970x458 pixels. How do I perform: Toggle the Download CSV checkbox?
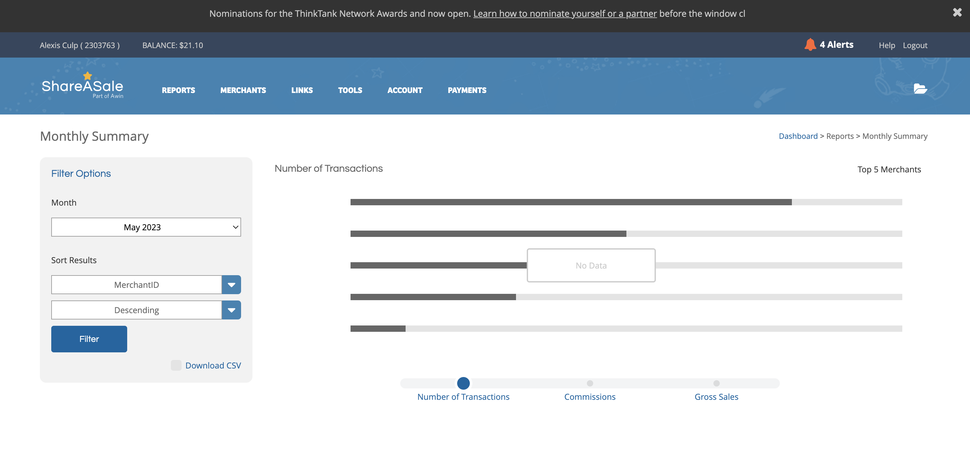click(176, 365)
